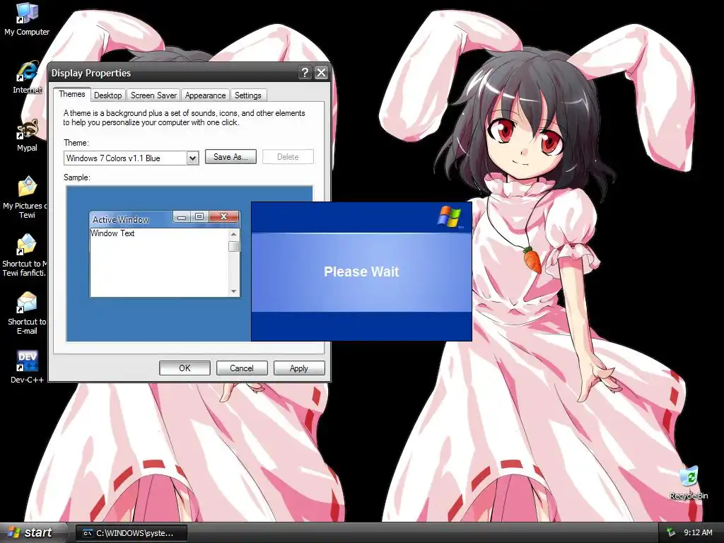
Task: Open the Screen Saver tab
Action: tap(153, 95)
